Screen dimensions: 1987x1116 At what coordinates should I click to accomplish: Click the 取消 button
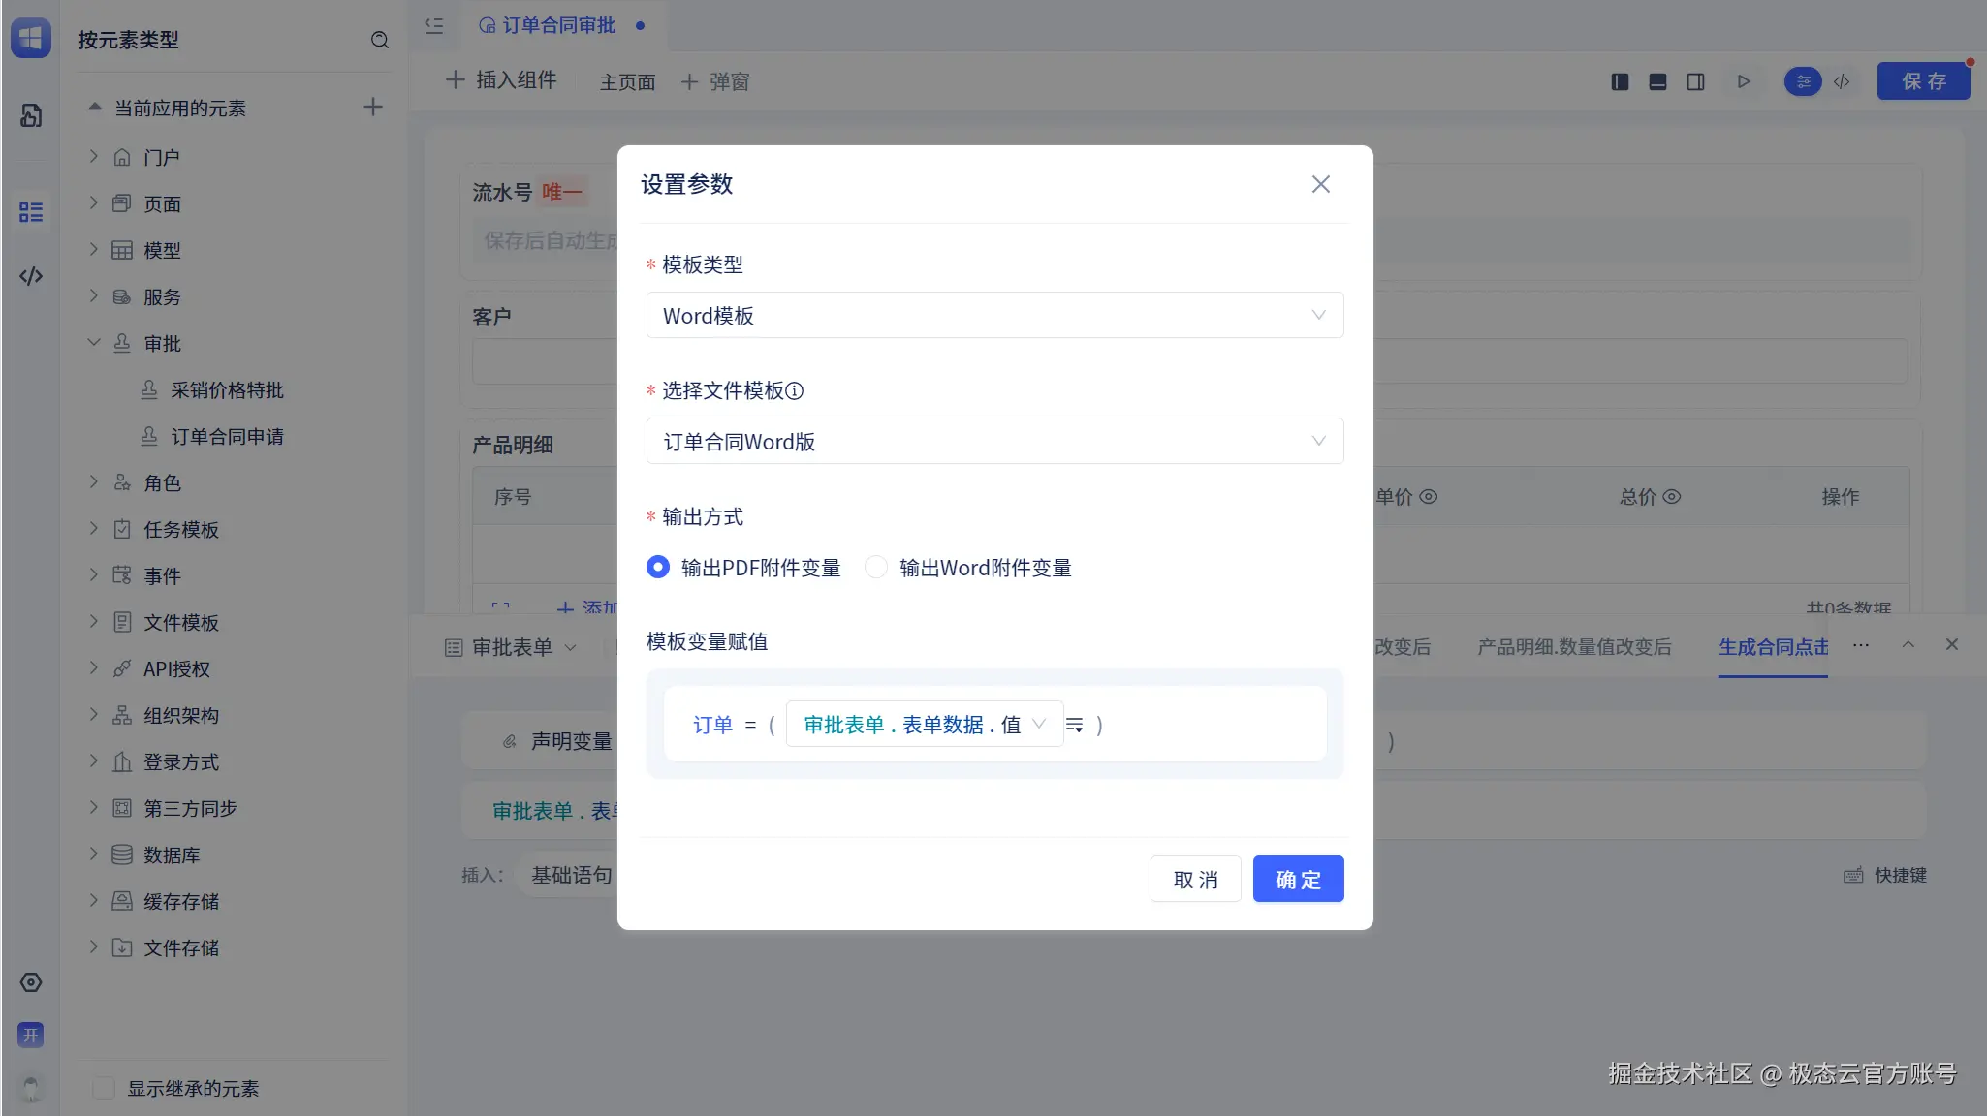pos(1195,879)
